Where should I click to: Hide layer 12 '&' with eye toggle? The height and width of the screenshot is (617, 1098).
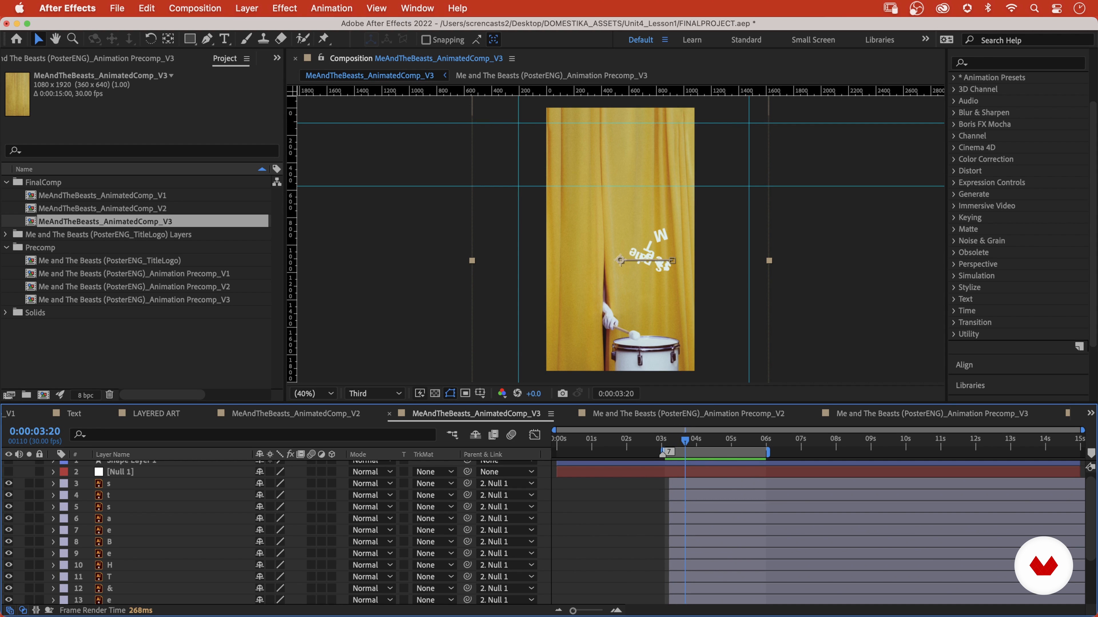[x=9, y=588]
